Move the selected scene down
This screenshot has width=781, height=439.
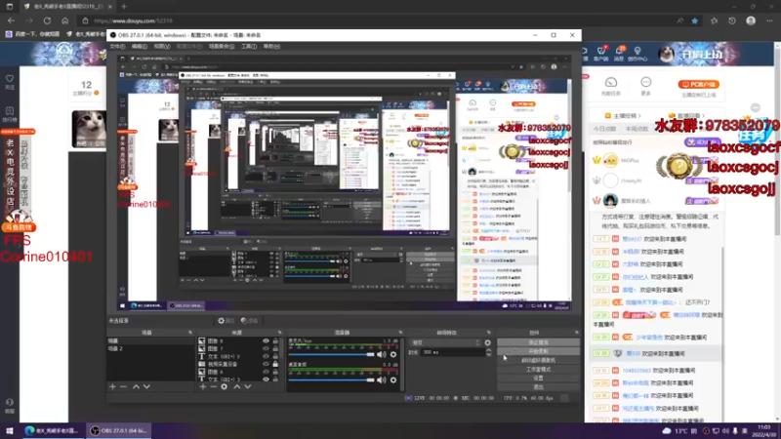(x=146, y=386)
